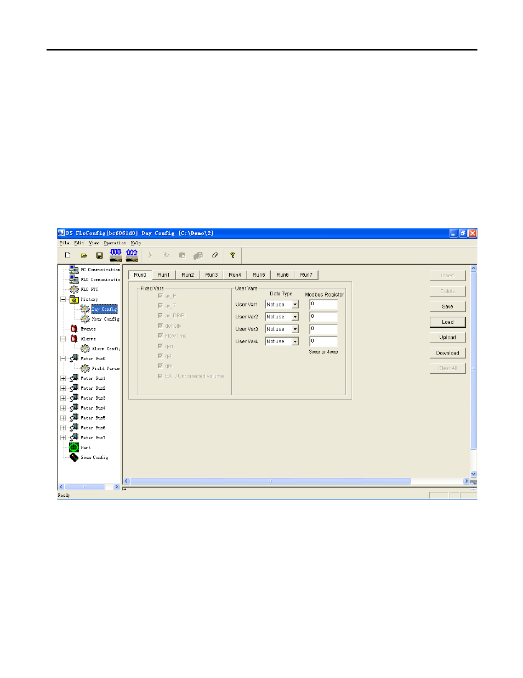Toggle the qvt checkbox
The height and width of the screenshot is (678, 523).
[x=160, y=356]
